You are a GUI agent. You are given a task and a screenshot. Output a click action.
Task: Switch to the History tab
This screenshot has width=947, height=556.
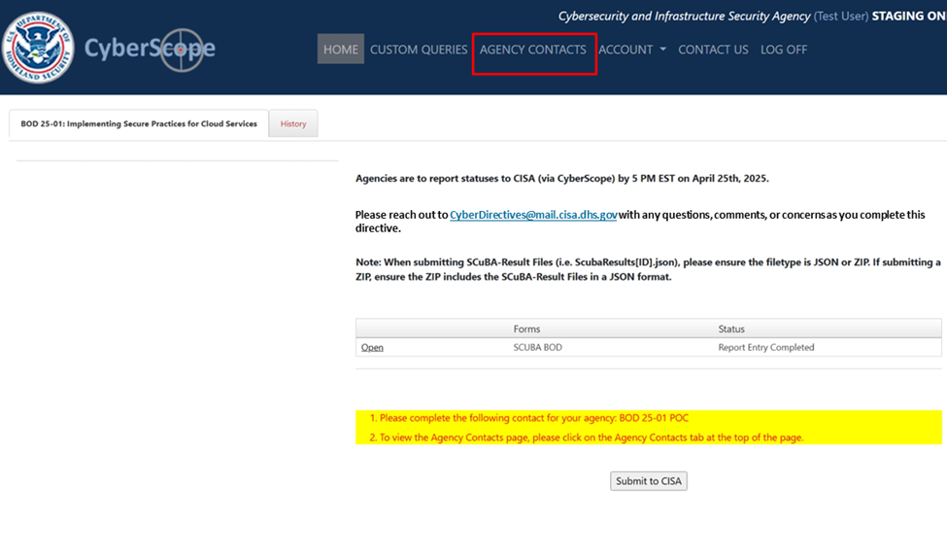point(293,123)
